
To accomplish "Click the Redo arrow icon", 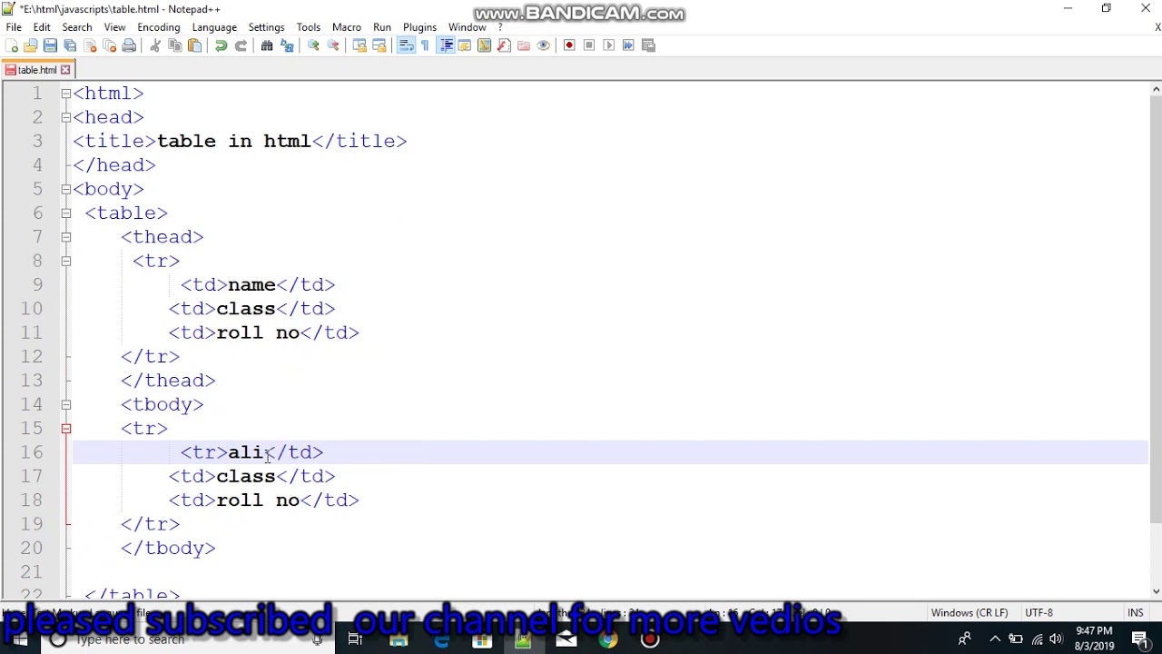I will tap(241, 45).
